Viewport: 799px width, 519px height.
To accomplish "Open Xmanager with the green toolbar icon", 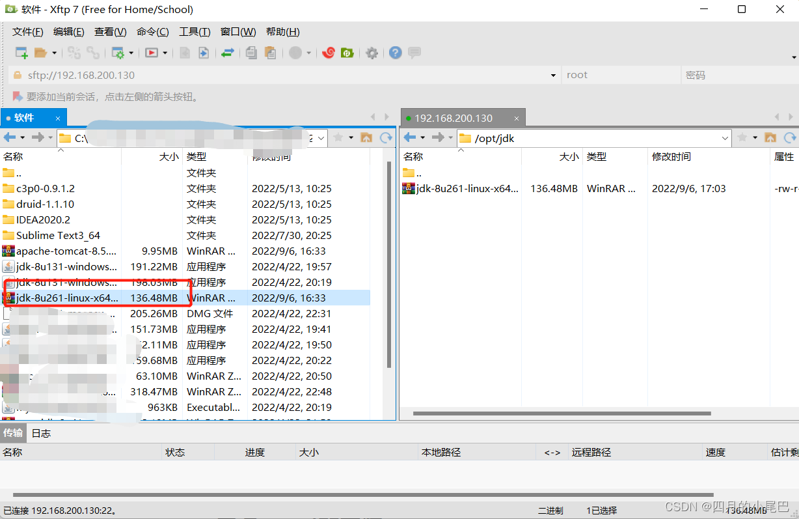I will click(347, 53).
